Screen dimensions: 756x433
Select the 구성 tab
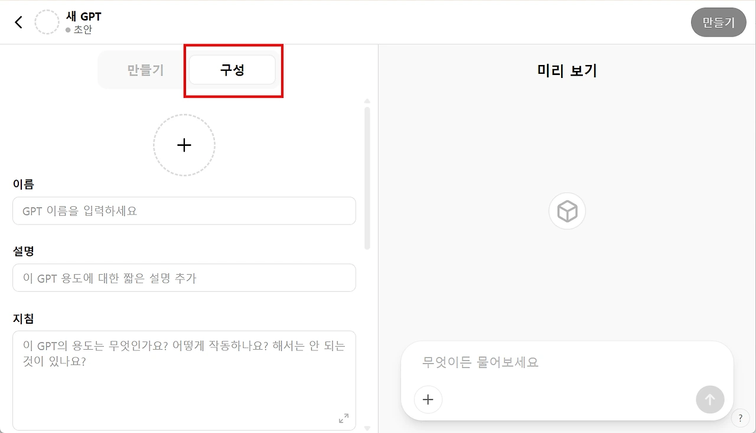click(x=232, y=70)
